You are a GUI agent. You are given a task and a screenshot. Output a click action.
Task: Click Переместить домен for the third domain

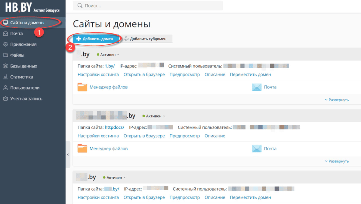pyautogui.click(x=251, y=197)
